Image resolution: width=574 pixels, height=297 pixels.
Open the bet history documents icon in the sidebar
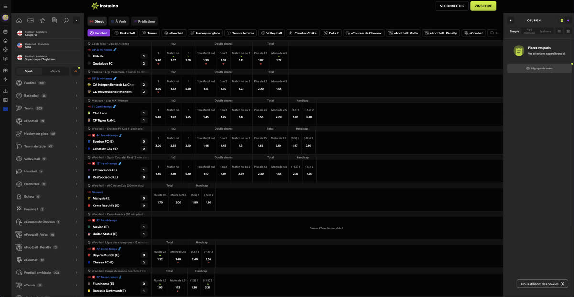pos(55,21)
